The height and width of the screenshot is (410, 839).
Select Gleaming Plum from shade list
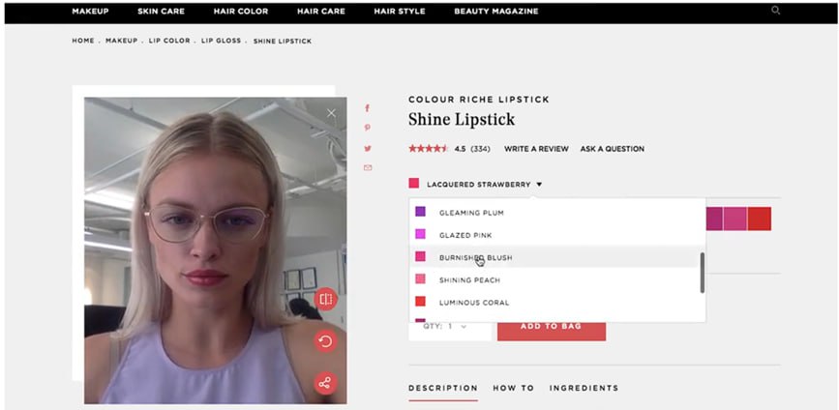[557, 213]
